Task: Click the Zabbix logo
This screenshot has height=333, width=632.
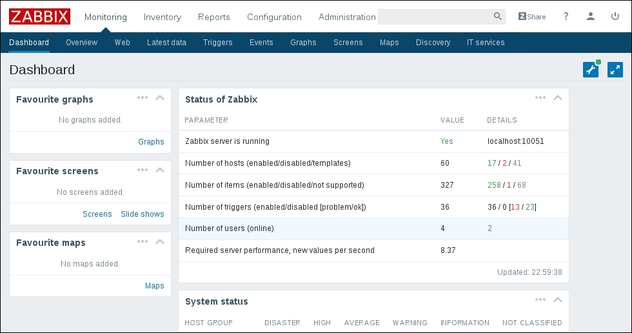Action: pyautogui.click(x=39, y=17)
